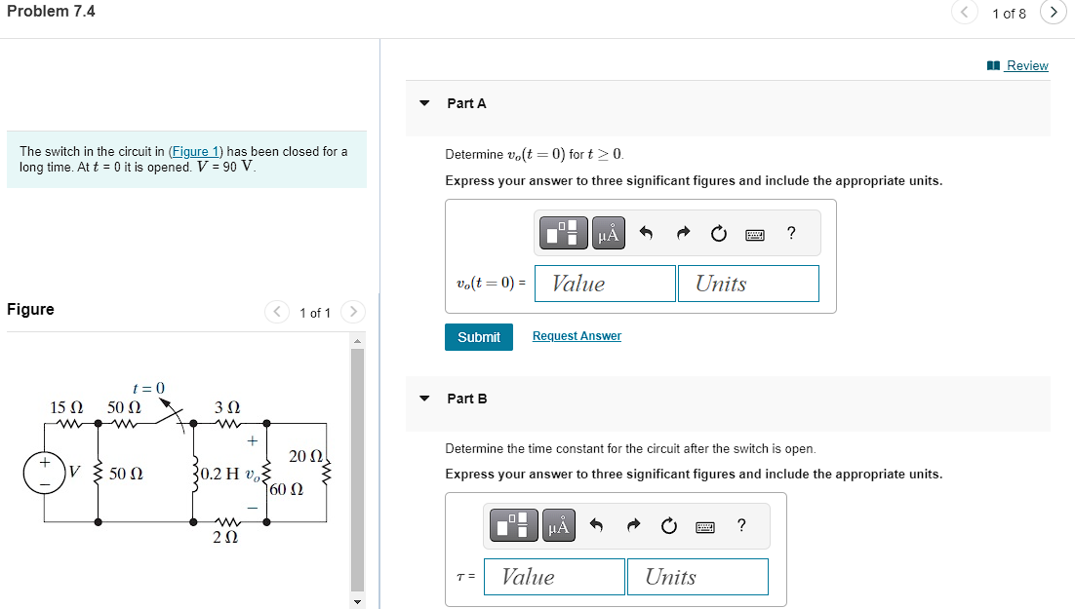Image resolution: width=1075 pixels, height=609 pixels.
Task: Undo the last entry in Part A answer box
Action: [646, 232]
